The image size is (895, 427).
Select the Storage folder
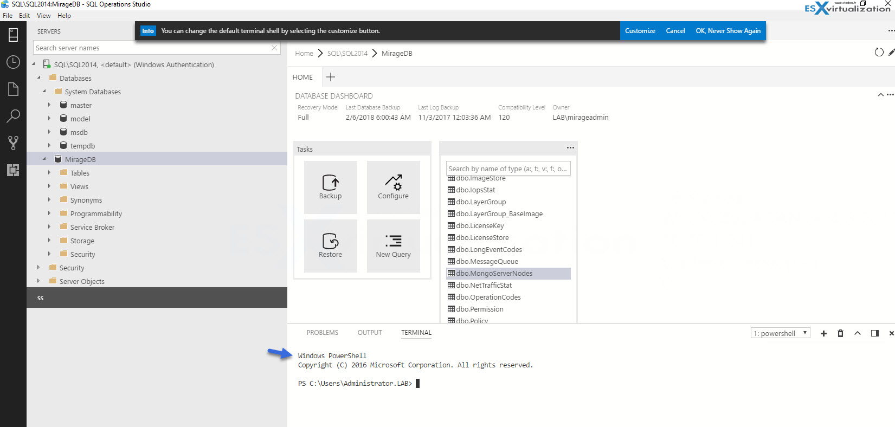[x=82, y=241]
